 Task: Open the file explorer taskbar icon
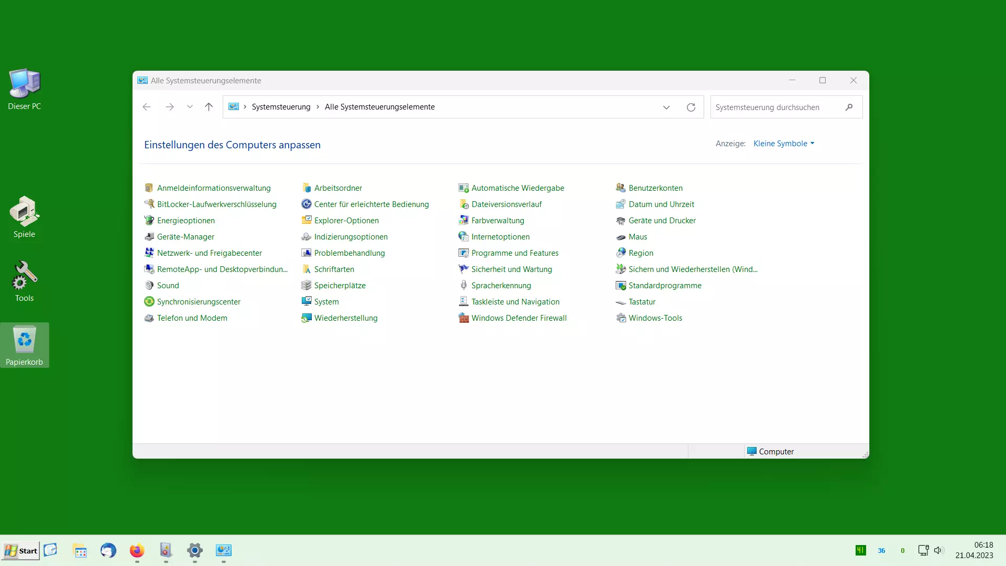tap(80, 550)
